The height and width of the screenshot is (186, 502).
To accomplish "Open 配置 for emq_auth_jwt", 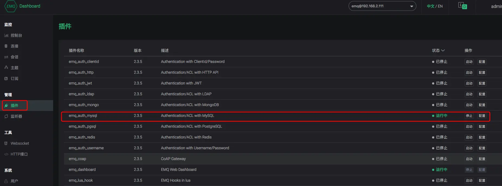I will [x=482, y=83].
